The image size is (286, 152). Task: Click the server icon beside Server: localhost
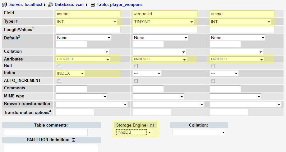pyautogui.click(x=5, y=5)
